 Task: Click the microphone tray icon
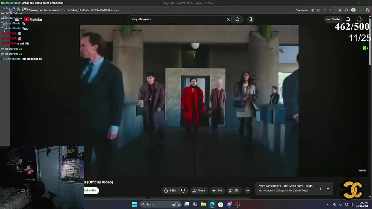341,204
